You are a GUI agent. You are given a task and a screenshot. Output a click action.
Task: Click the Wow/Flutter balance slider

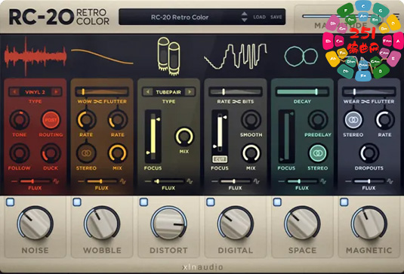102,91
